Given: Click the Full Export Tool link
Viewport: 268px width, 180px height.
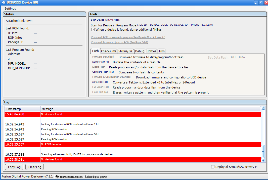Looking at the screenshot, I should [101, 87].
